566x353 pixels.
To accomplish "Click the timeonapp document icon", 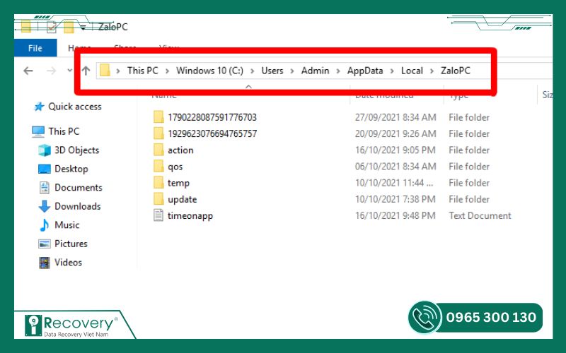I will [x=158, y=216].
